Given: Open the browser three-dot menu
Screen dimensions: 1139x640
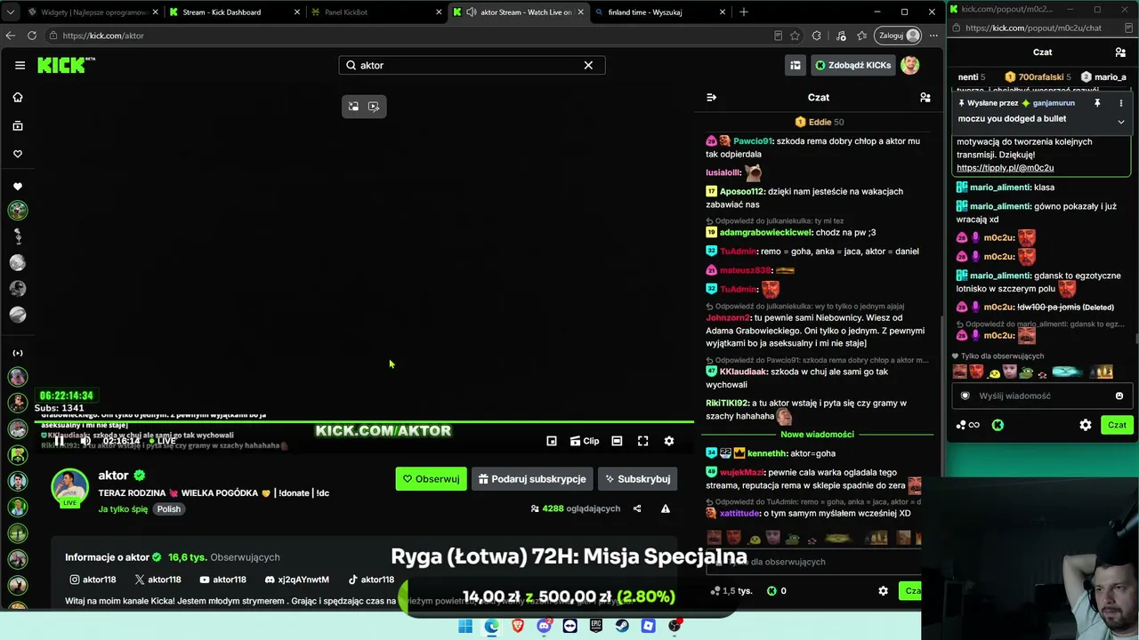Looking at the screenshot, I should pos(933,36).
